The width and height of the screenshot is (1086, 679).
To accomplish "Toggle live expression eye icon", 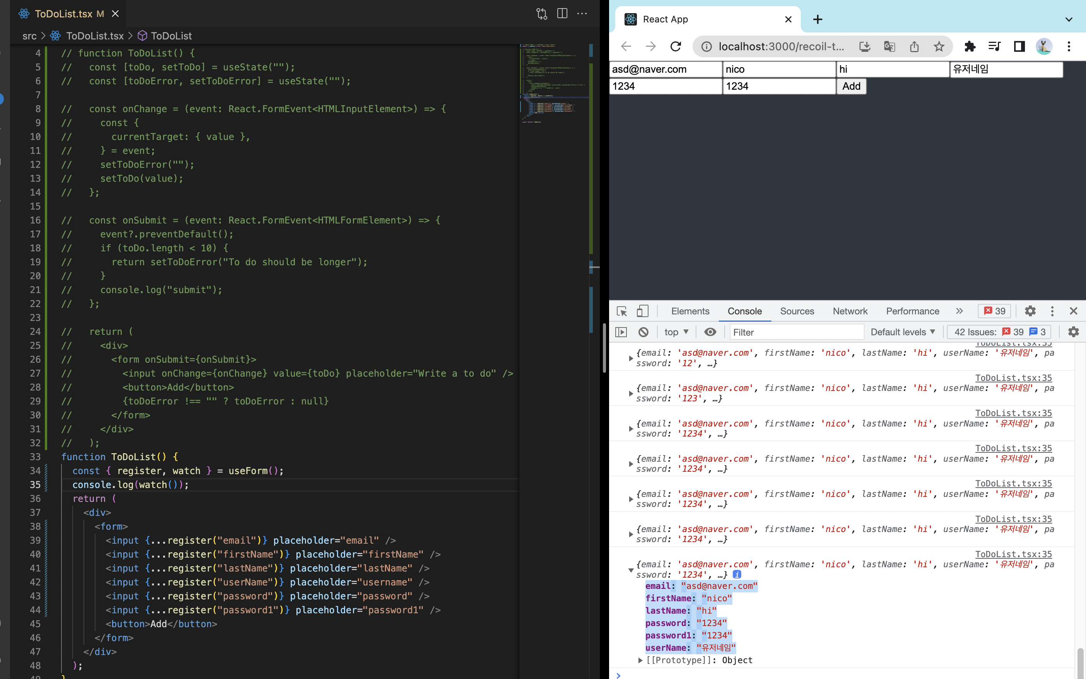I will coord(710,332).
